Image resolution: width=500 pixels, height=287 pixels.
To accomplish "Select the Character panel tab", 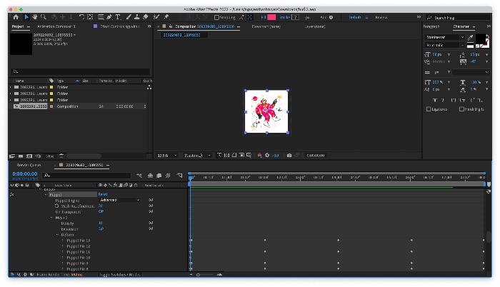I will pos(461,26).
